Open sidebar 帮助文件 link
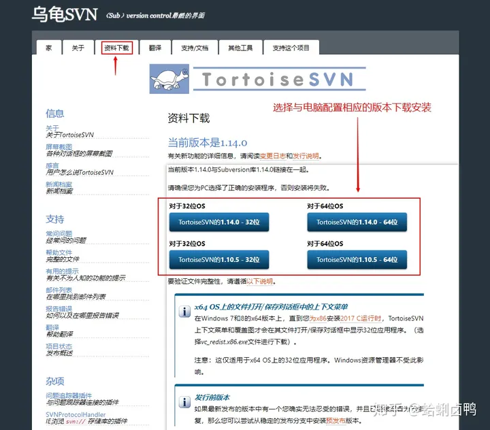This screenshot has width=490, height=430. pos(59,252)
